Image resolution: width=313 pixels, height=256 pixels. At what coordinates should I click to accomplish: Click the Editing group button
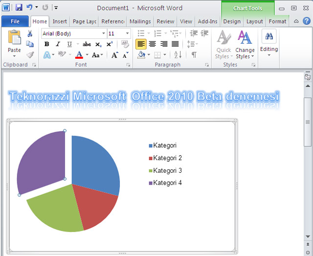point(268,43)
